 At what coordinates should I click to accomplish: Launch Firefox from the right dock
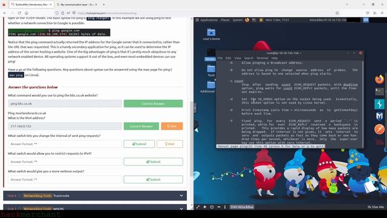pos(379,79)
